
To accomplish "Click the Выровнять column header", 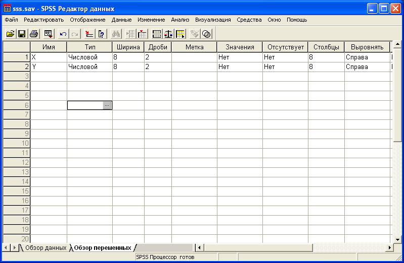I will pos(367,47).
